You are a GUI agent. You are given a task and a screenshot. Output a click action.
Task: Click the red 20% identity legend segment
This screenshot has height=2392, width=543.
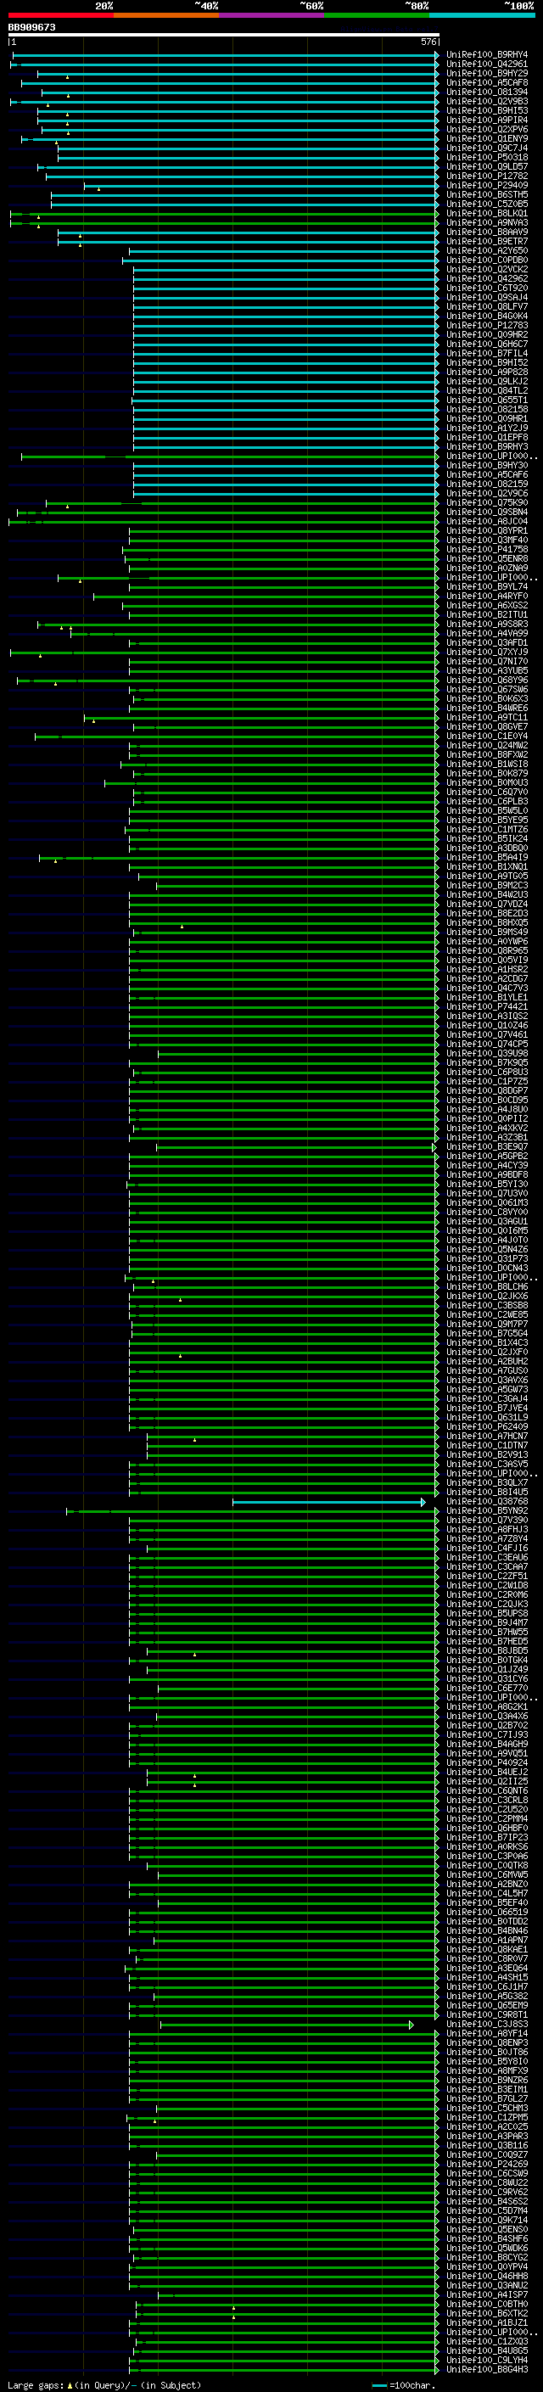(x=61, y=15)
